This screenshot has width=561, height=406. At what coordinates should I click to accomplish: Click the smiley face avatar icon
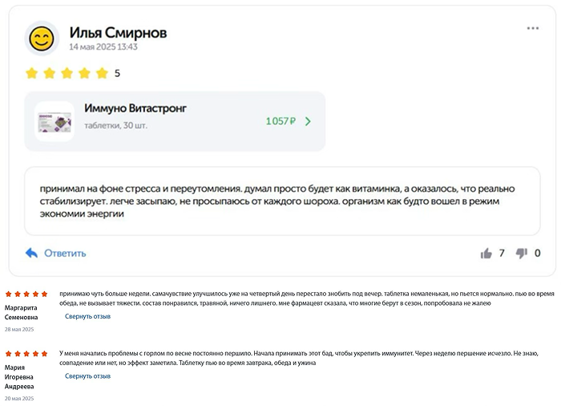41,38
